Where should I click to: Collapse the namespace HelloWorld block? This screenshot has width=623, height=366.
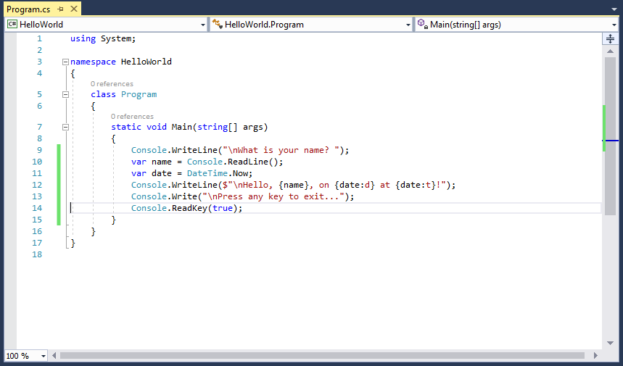[65, 62]
